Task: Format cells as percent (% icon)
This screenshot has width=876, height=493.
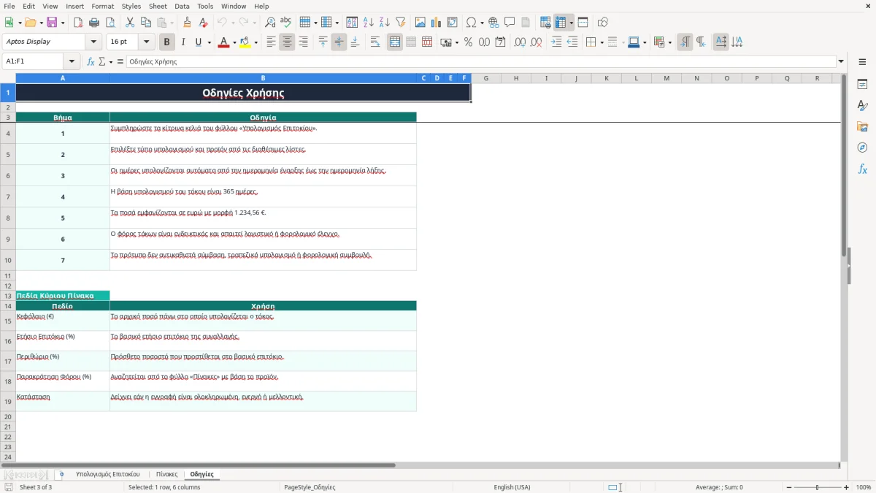Action: pyautogui.click(x=468, y=42)
